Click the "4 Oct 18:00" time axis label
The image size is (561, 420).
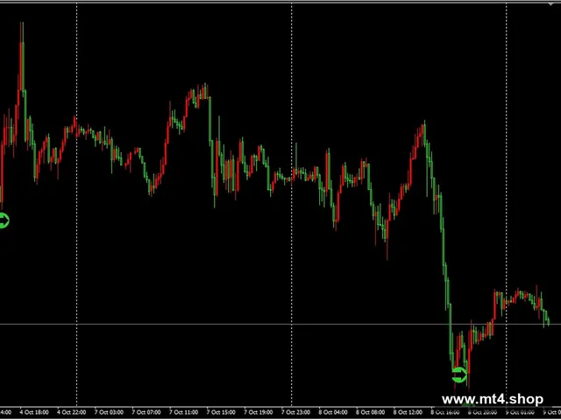pyautogui.click(x=34, y=412)
